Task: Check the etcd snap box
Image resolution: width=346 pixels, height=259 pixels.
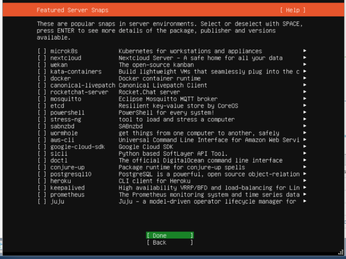Action: 42,106
